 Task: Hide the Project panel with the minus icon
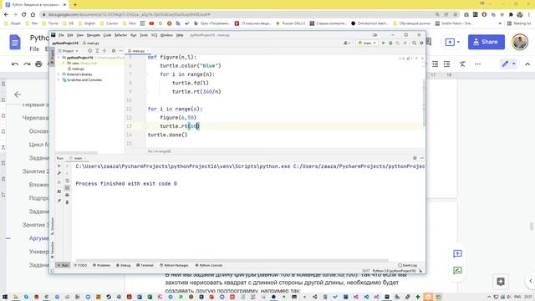[120, 51]
